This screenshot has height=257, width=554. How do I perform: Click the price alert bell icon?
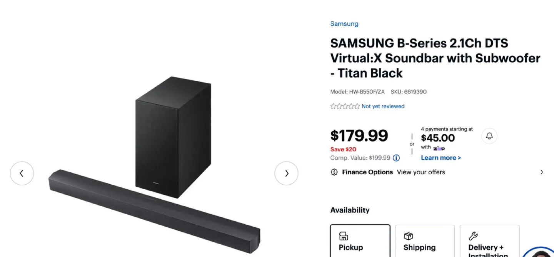coord(489,136)
